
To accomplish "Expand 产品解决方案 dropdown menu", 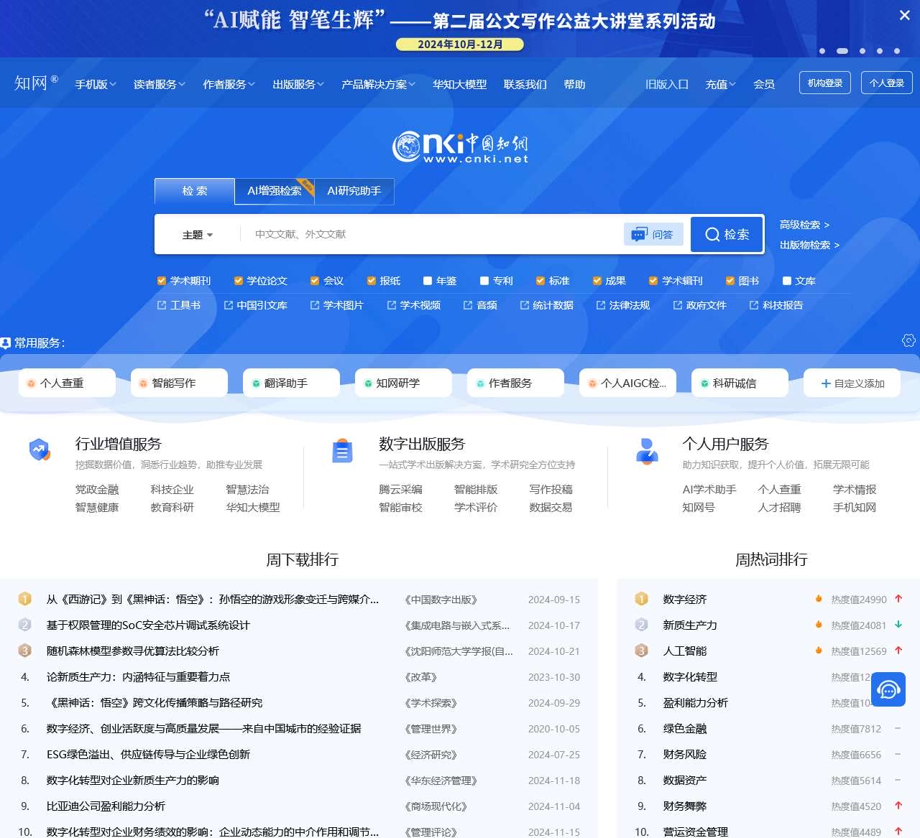I will pos(379,84).
